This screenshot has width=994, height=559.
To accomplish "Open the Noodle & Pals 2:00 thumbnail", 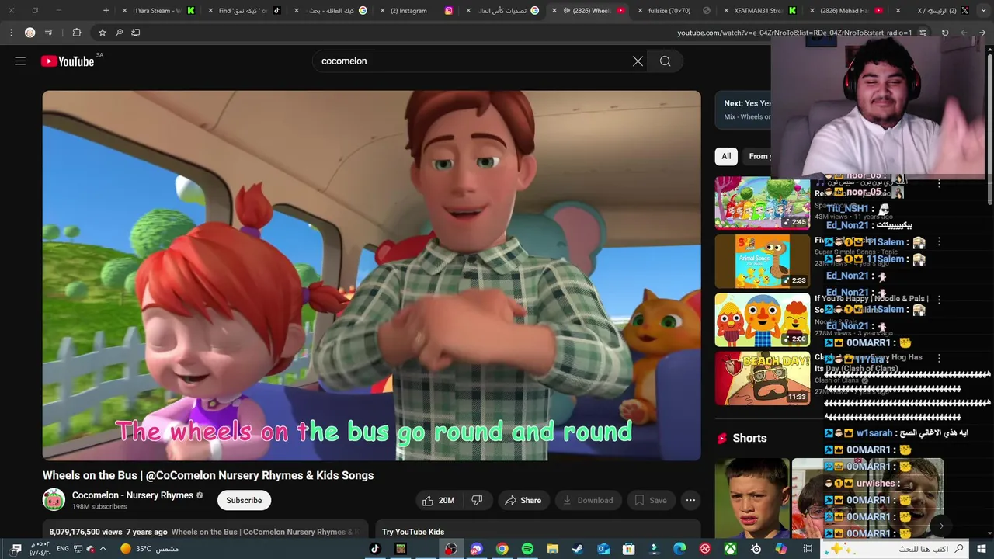I will [763, 320].
